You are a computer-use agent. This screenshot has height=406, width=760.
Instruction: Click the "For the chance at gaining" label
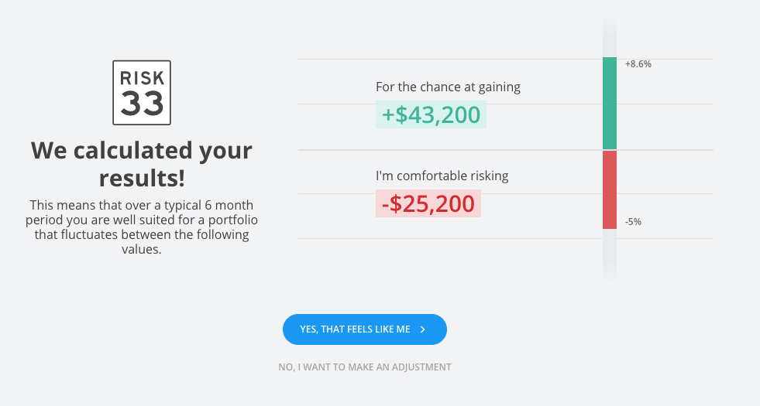pos(448,87)
